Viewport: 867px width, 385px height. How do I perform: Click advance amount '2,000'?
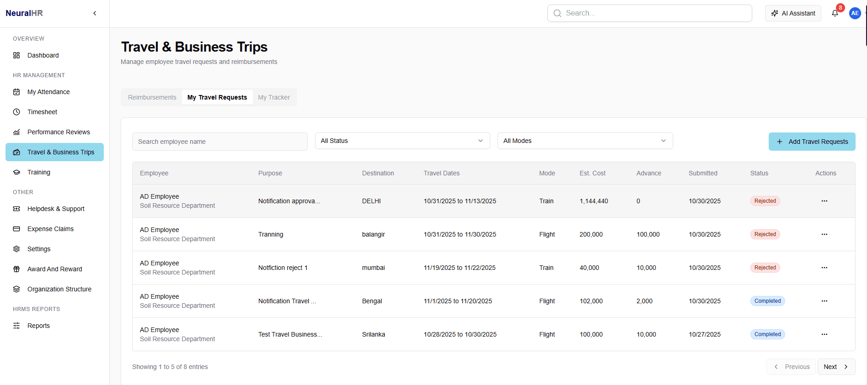pos(644,301)
